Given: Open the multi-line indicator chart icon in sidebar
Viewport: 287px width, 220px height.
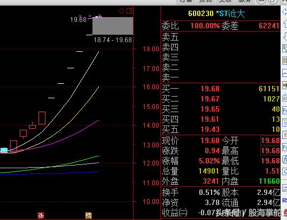Looking at the screenshot, I should pyautogui.click(x=285, y=188).
